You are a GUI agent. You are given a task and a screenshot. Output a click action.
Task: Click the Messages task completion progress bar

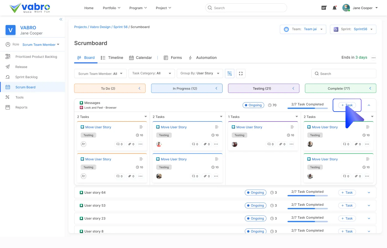point(307,108)
